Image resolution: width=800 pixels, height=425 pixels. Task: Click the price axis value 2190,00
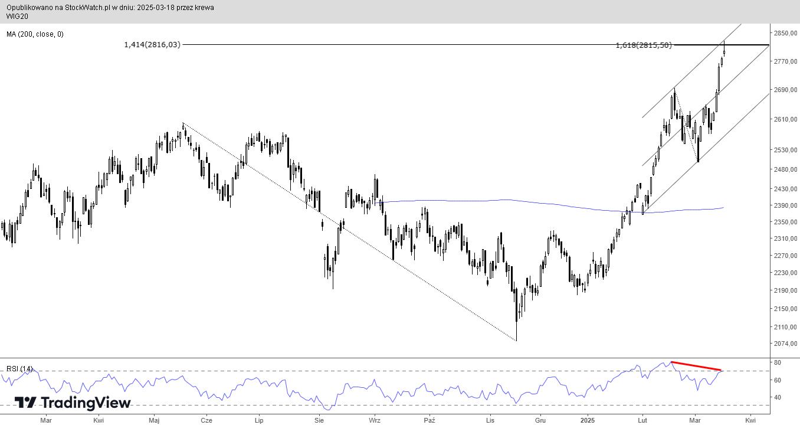[786, 290]
